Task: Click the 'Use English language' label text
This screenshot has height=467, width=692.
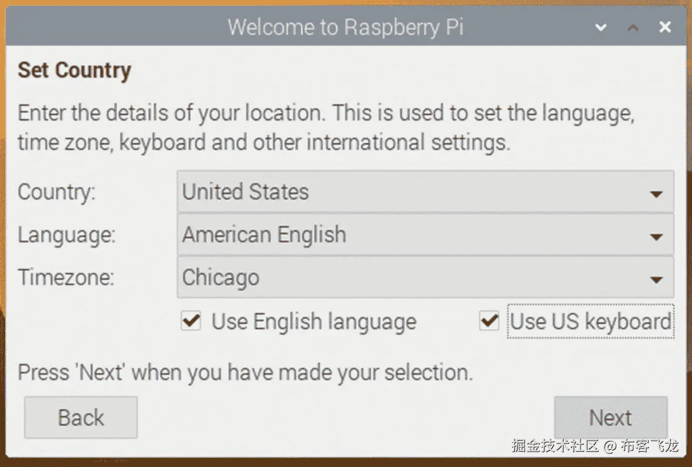Action: (313, 322)
